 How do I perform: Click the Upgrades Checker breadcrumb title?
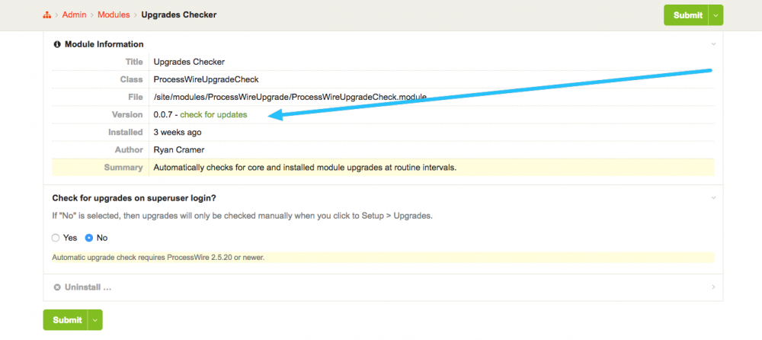point(178,15)
